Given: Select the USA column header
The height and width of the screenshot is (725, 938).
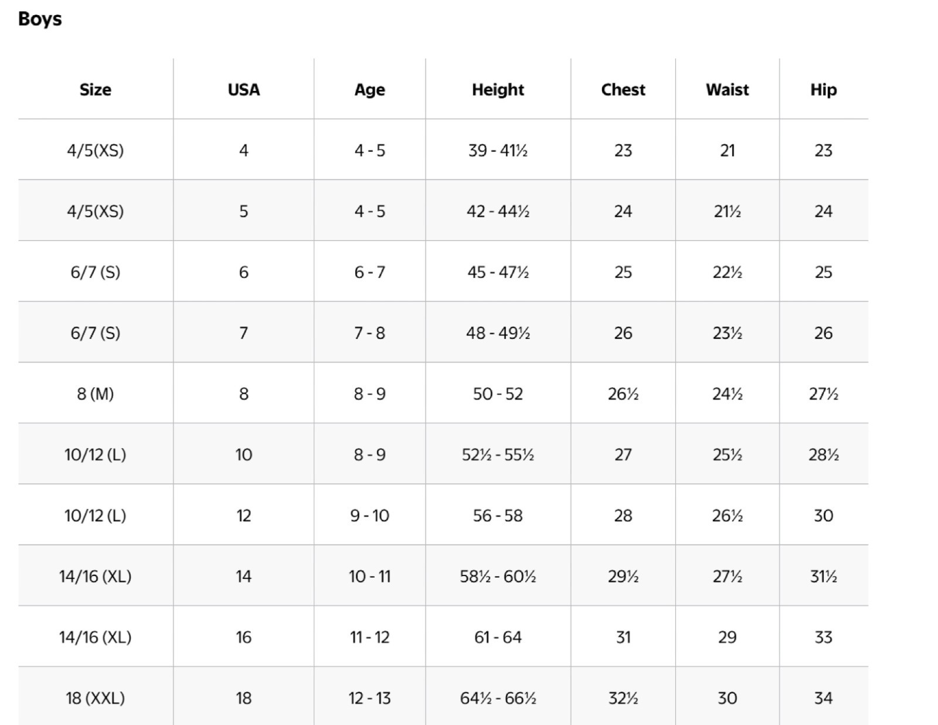Looking at the screenshot, I should coord(243,90).
